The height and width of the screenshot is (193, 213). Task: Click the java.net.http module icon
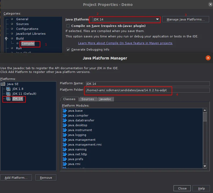tap(65, 154)
